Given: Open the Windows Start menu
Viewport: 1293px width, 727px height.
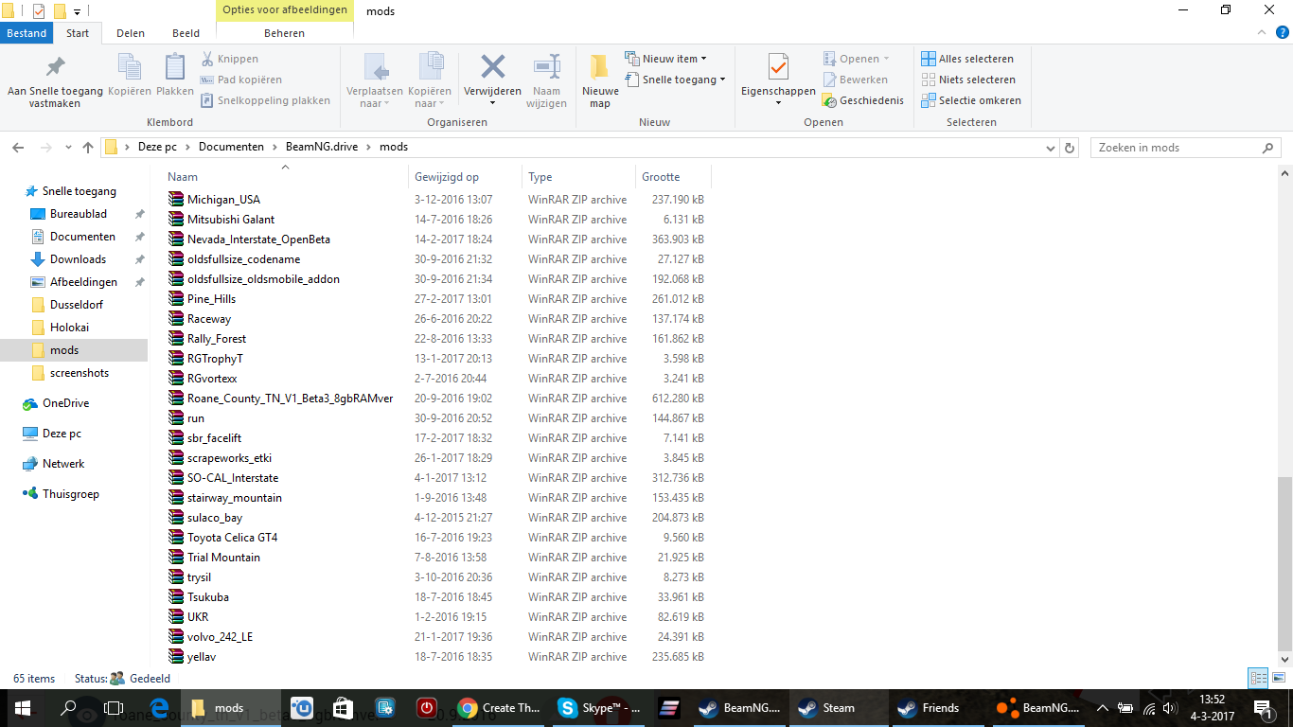Looking at the screenshot, I should coord(22,707).
